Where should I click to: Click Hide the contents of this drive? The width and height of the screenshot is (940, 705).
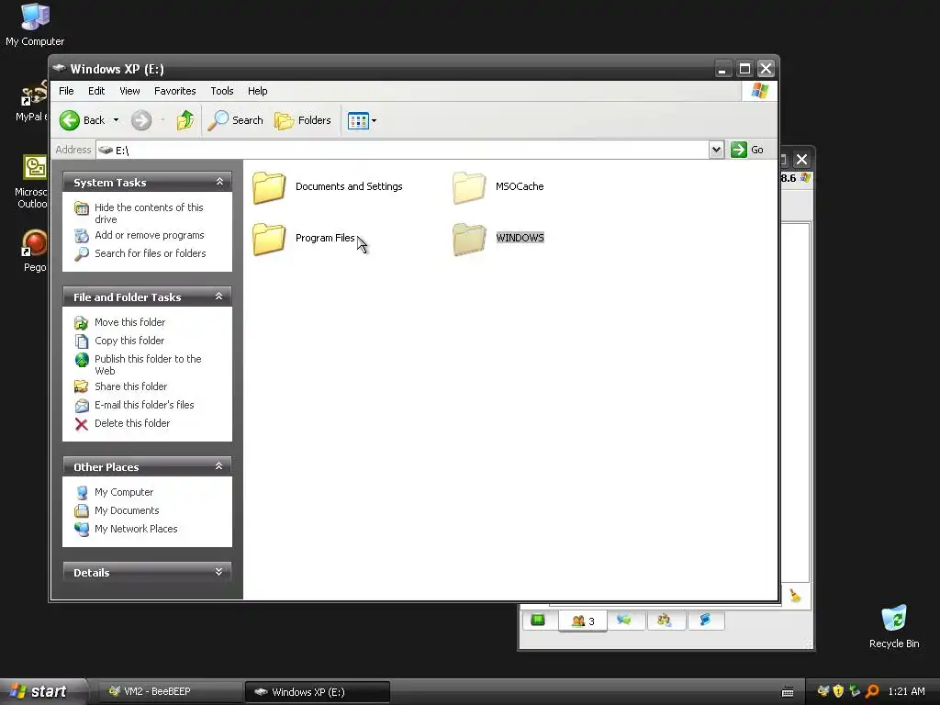(149, 213)
